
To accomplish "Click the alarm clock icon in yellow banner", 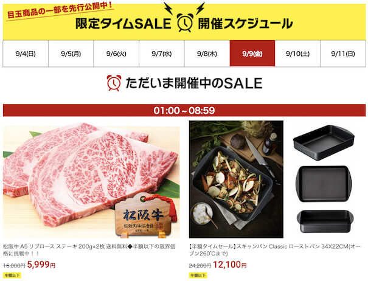I will tap(185, 23).
